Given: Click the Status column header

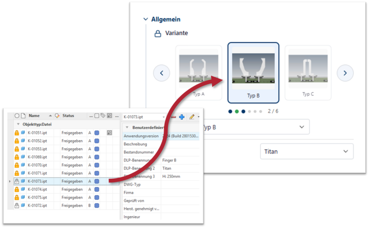Looking at the screenshot, I should (68, 115).
